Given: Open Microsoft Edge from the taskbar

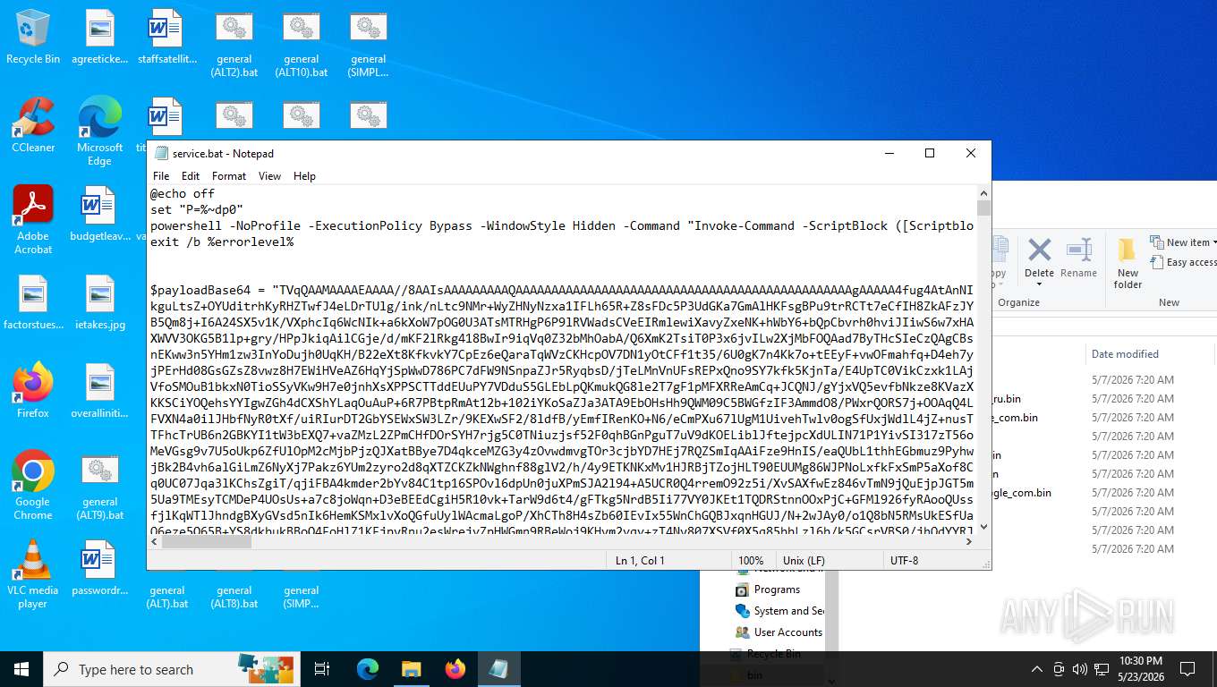Looking at the screenshot, I should click(x=368, y=669).
